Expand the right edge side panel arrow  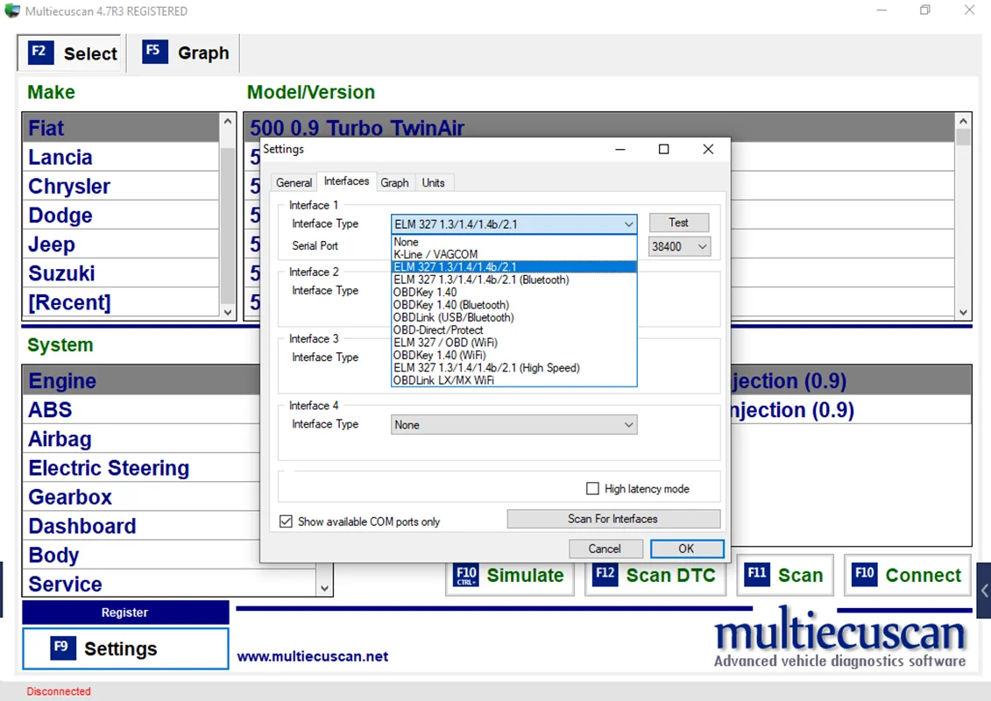[983, 591]
